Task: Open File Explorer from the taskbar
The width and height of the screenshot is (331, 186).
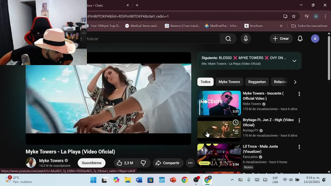Action: coord(127,180)
